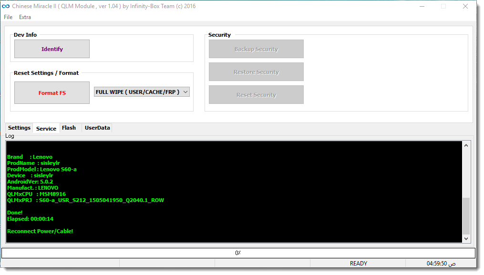Close the Chinese Miracle II window

(465, 6)
